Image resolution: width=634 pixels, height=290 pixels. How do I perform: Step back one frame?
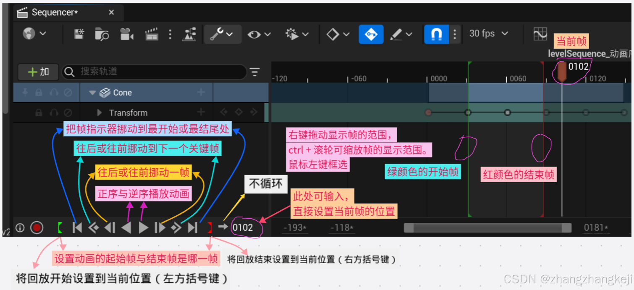point(110,228)
